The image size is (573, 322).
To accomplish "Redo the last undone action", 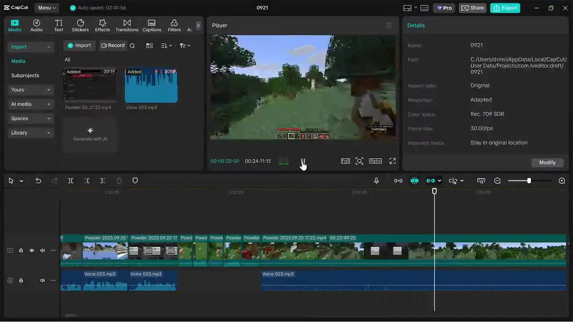I will (55, 181).
